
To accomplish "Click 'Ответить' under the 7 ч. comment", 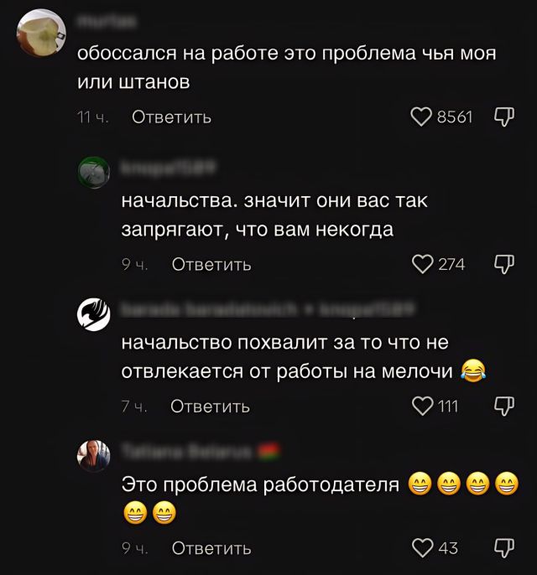I will (210, 407).
